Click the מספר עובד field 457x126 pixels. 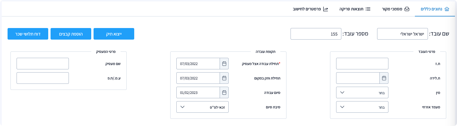(316, 34)
